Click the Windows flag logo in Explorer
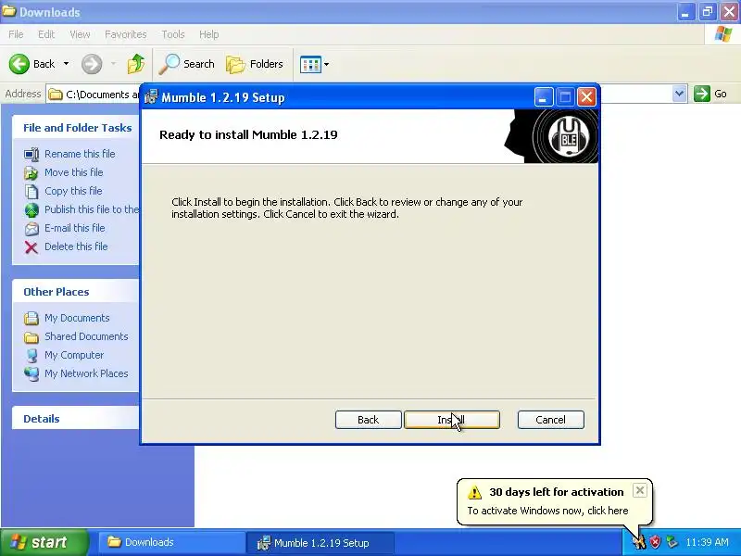The image size is (741, 556). [723, 34]
